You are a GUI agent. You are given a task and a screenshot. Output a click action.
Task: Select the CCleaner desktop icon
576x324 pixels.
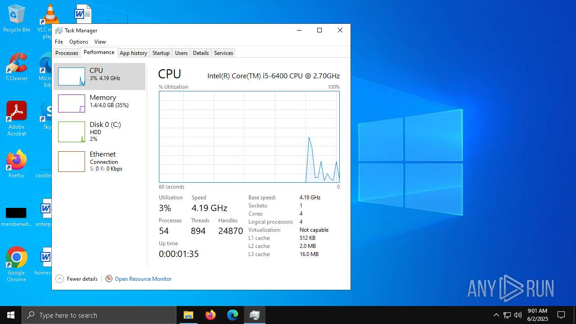click(16, 67)
